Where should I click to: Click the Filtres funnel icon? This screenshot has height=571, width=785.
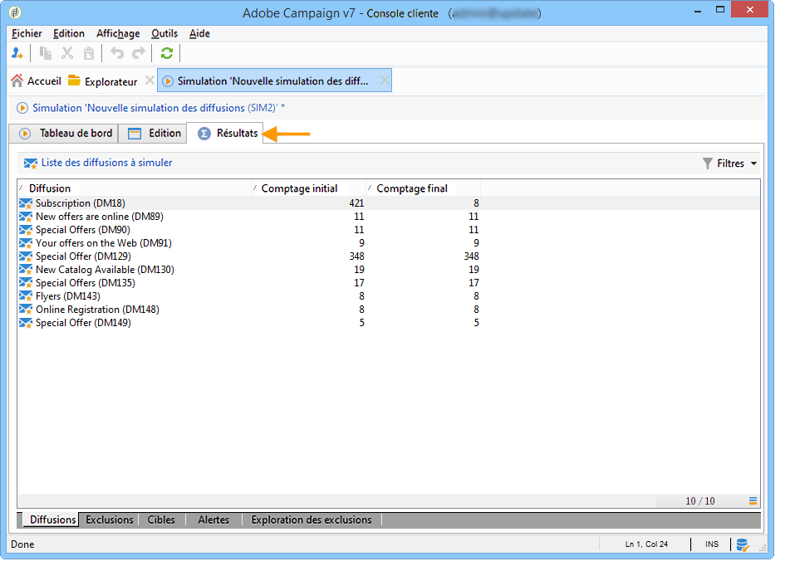click(708, 163)
